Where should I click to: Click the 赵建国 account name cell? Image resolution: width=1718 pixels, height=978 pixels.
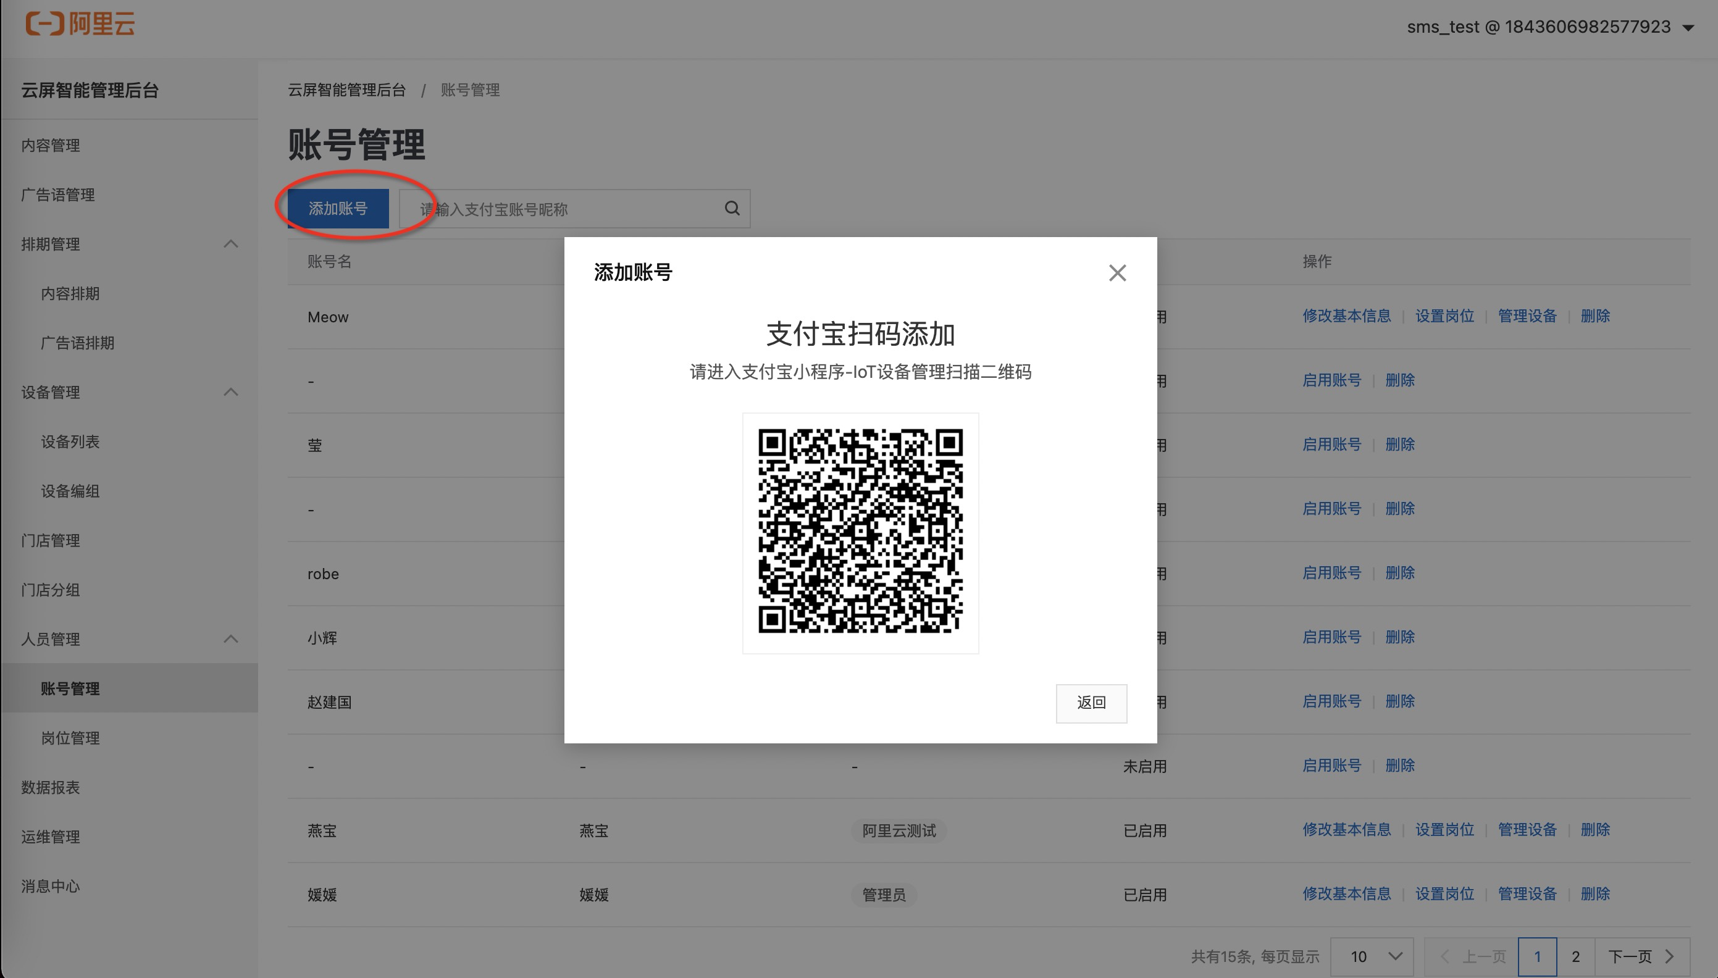(329, 703)
